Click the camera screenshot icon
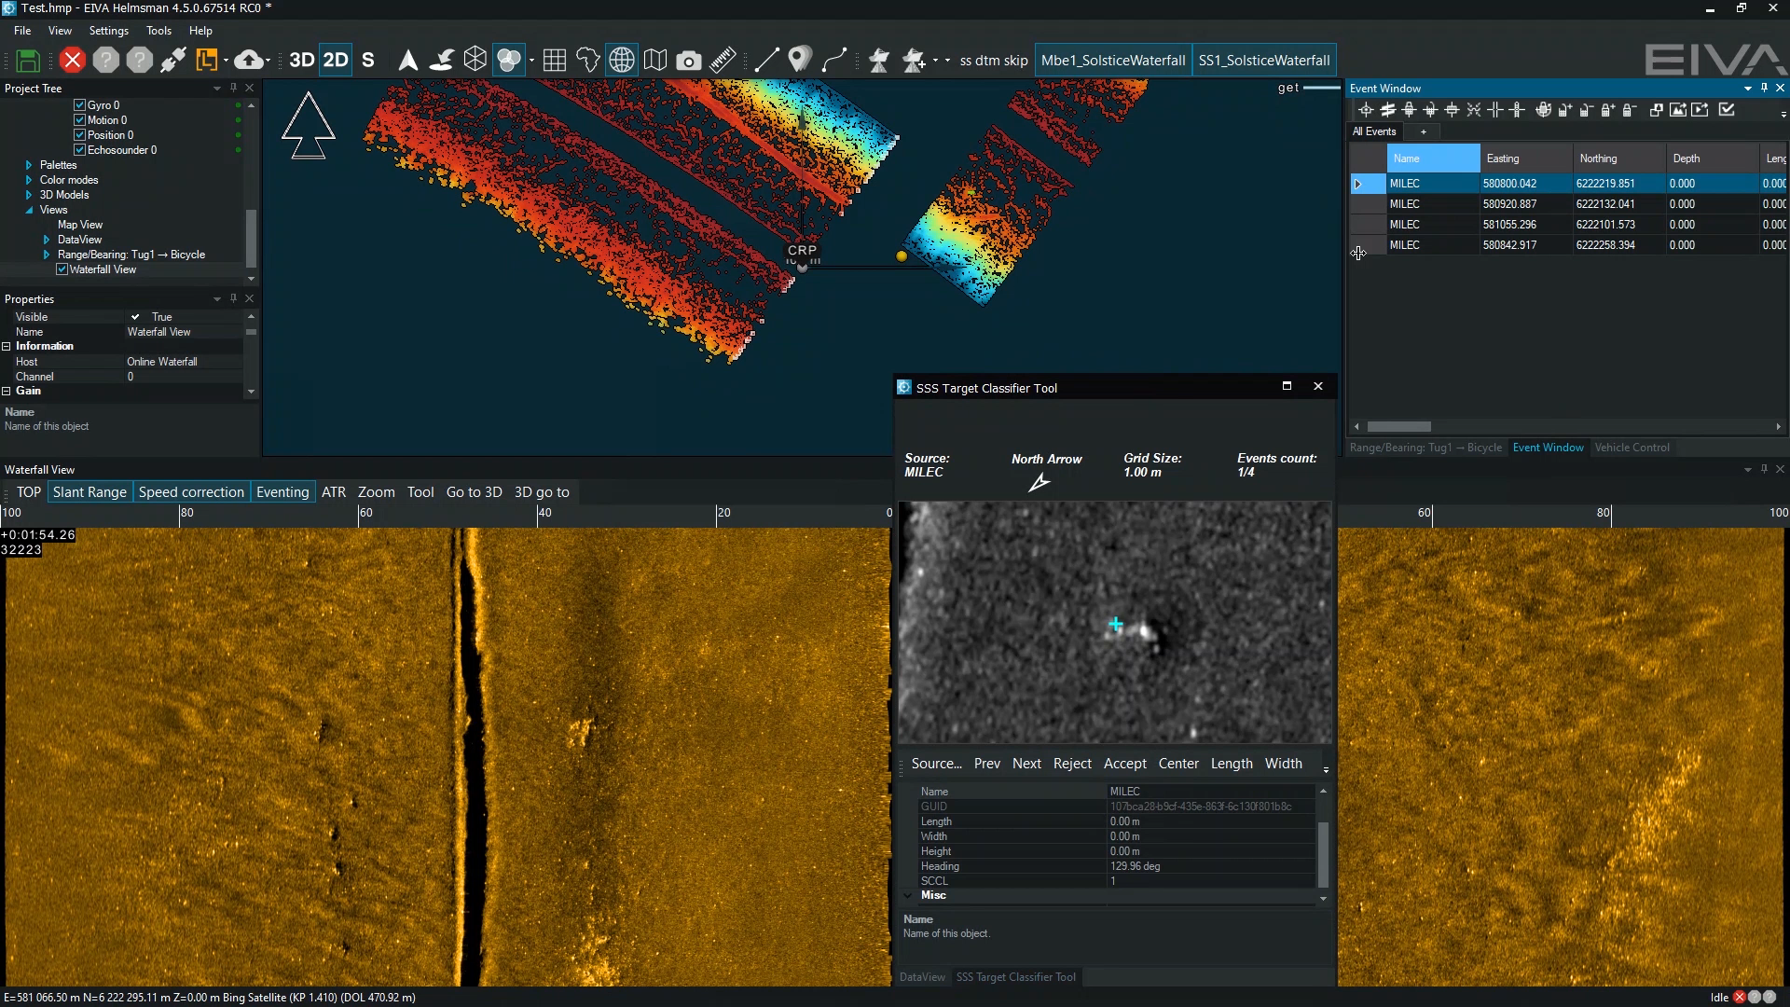This screenshot has height=1007, width=1790. 688,61
